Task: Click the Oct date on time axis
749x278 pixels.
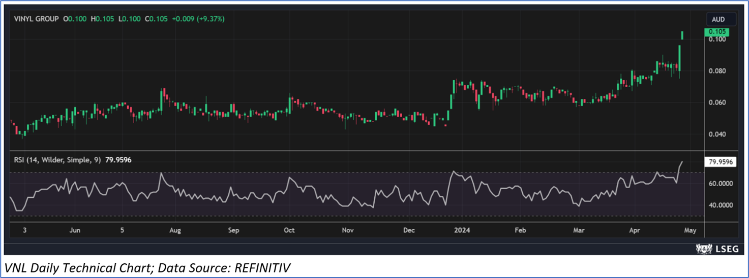Action: (x=289, y=230)
